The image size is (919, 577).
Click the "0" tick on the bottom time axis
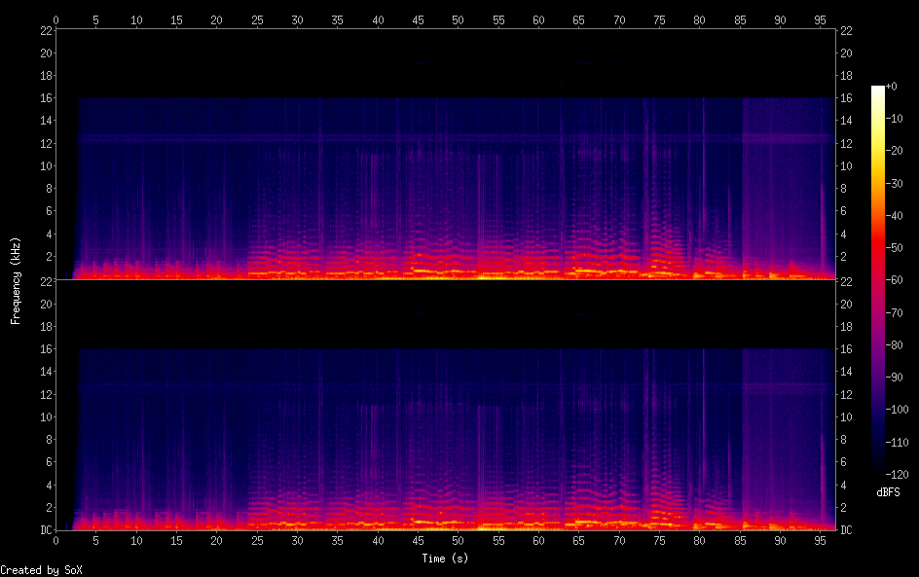(56, 541)
